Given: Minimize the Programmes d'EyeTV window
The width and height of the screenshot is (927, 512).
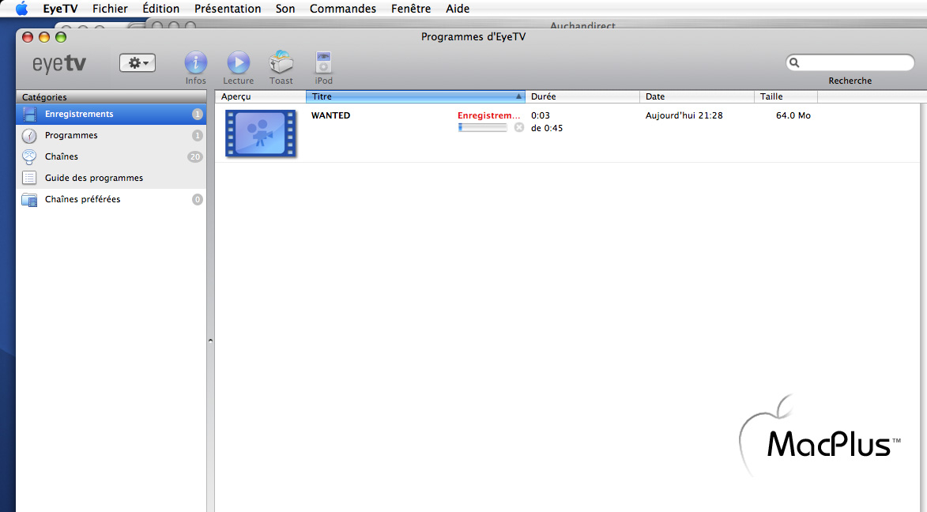Looking at the screenshot, I should coord(43,37).
